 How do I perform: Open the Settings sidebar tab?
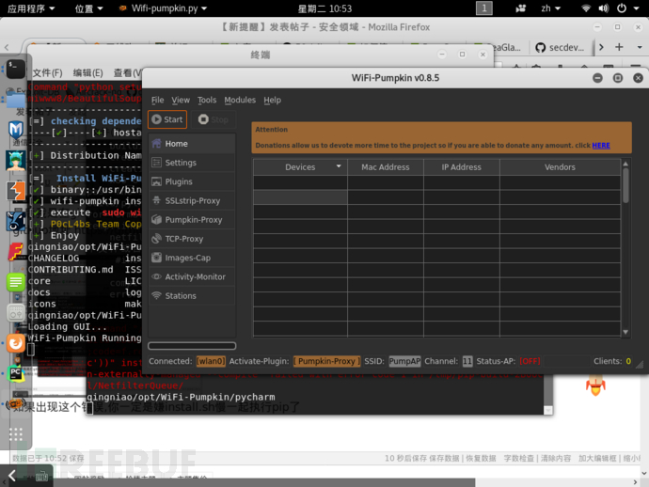coord(192,163)
